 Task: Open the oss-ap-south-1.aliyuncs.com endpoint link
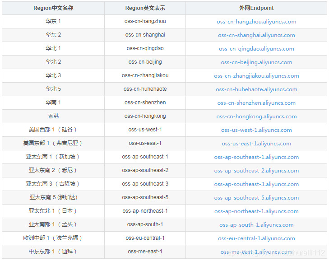(256, 225)
